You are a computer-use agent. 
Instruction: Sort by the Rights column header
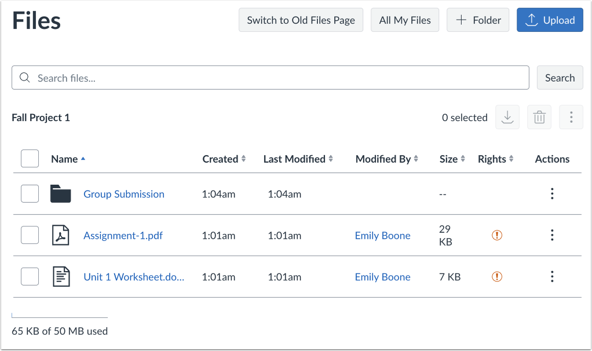496,159
